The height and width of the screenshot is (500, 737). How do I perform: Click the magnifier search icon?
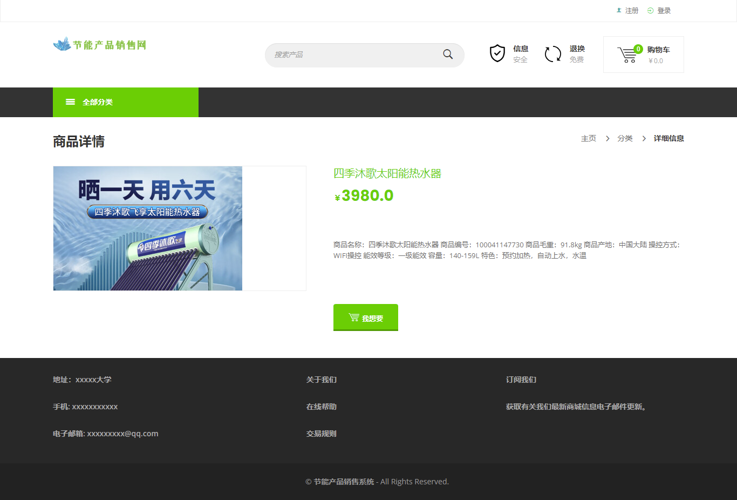point(448,55)
